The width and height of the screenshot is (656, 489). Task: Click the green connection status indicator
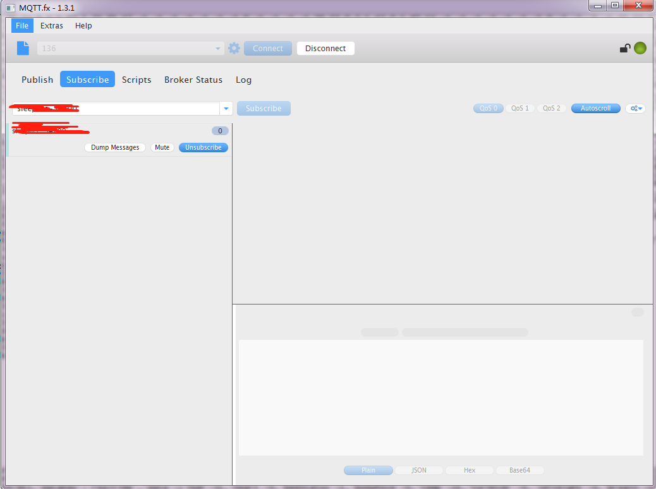pos(640,48)
